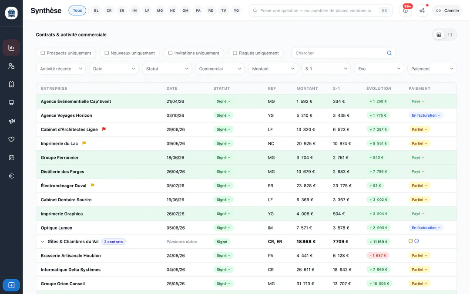The width and height of the screenshot is (470, 294).
Task: Open Payé dropdown for Distillerie des Forges
Action: 418,172
